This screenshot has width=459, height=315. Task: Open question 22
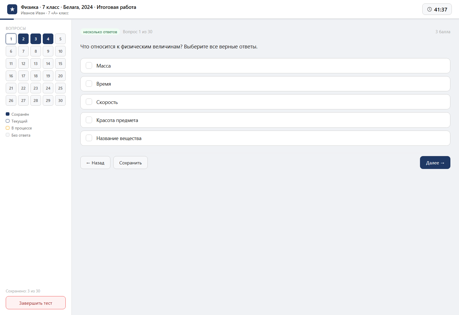click(23, 88)
